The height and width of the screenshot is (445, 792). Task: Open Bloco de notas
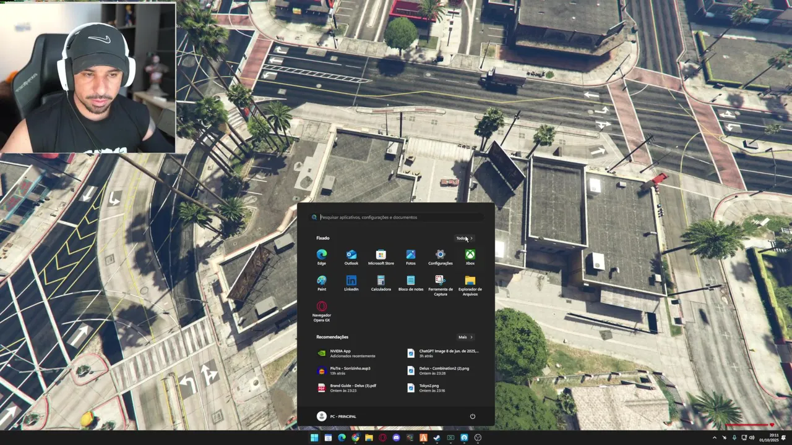tap(411, 283)
